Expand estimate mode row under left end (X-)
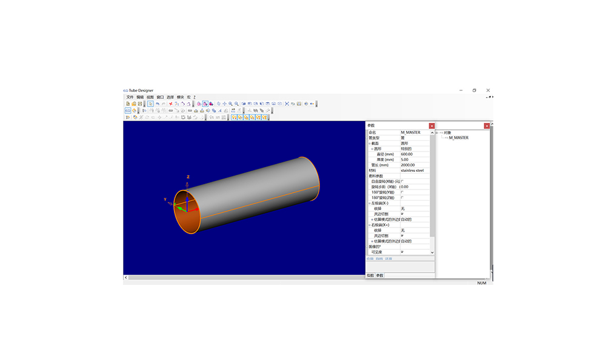 pos(372,220)
